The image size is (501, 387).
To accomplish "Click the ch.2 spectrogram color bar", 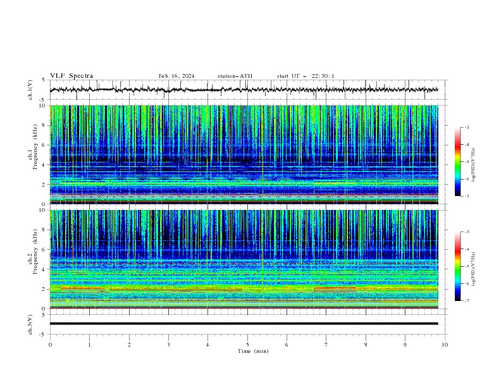I will pyautogui.click(x=457, y=266).
